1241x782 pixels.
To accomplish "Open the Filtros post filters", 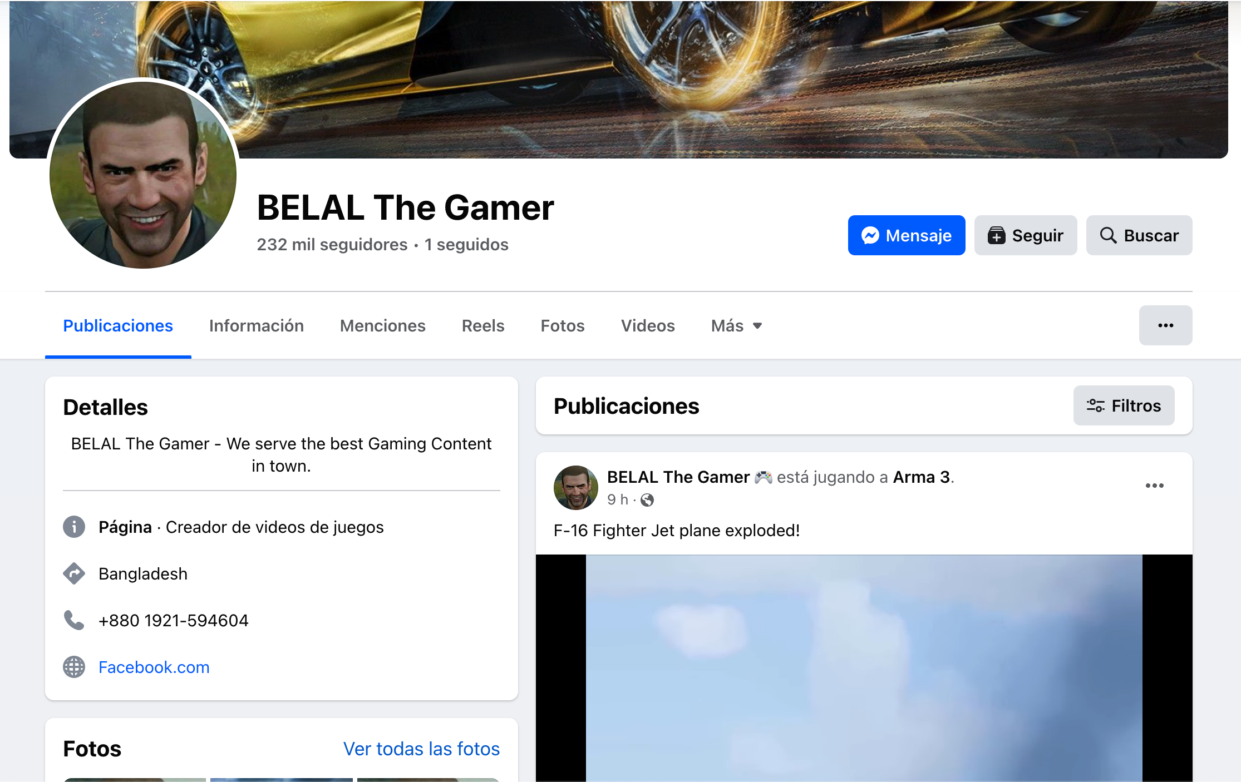I will coord(1124,405).
